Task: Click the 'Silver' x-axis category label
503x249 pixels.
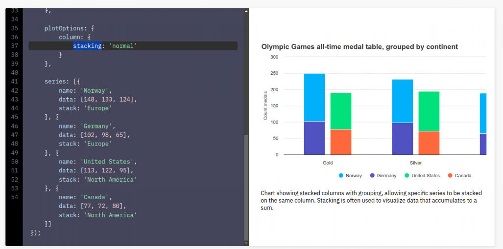Action: (x=415, y=163)
